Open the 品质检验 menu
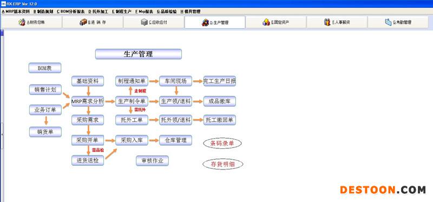Image resolution: width=433 pixels, height=202 pixels. (167, 11)
